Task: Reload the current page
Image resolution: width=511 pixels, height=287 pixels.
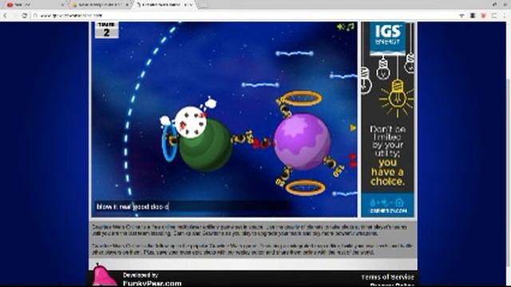Action: [25, 15]
